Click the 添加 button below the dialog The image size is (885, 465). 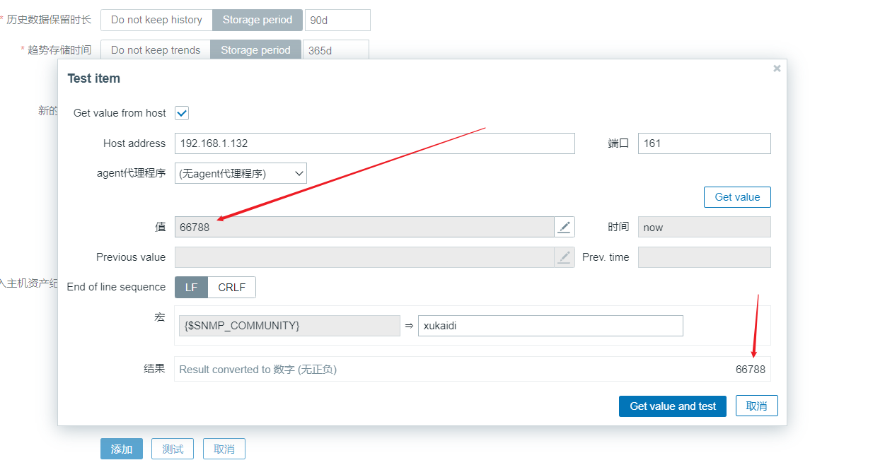[122, 449]
